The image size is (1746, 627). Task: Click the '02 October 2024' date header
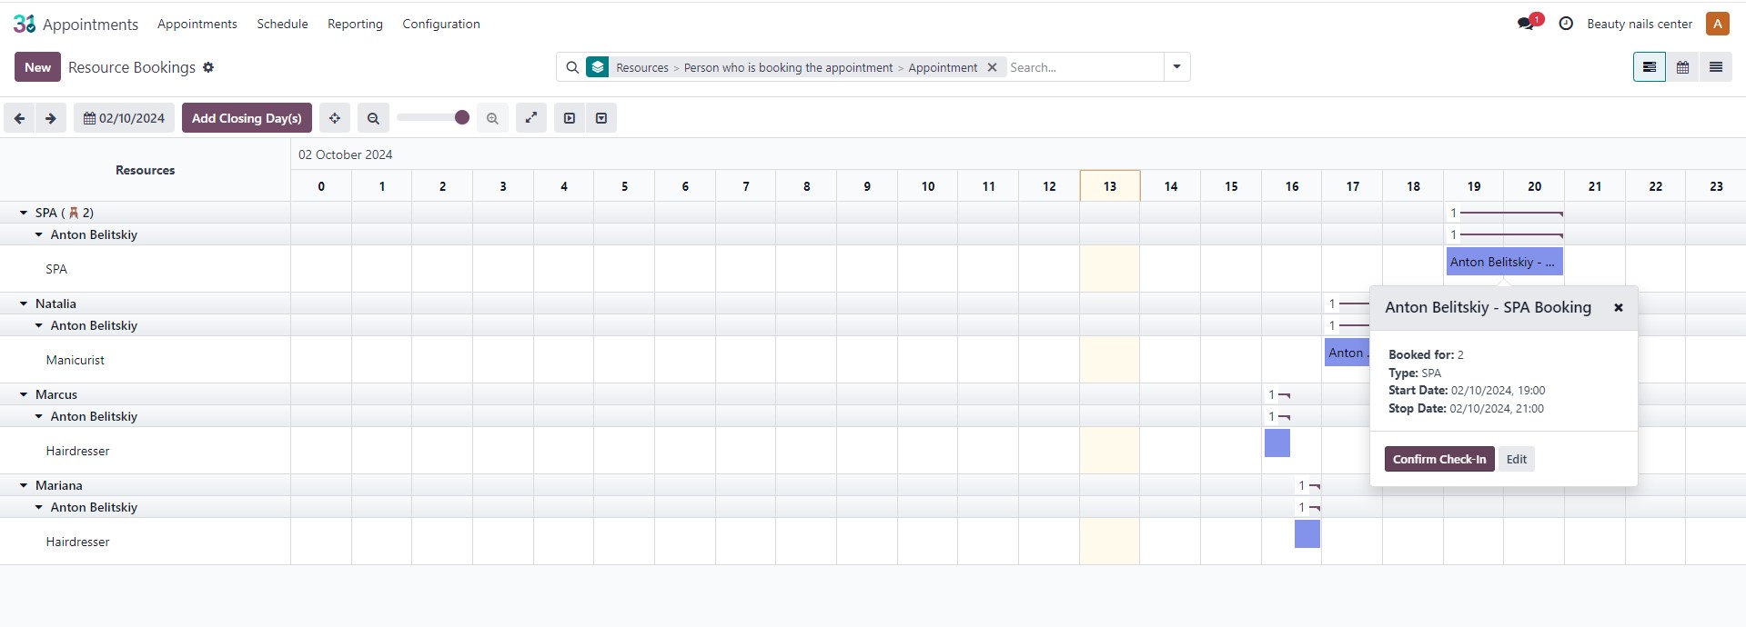click(346, 154)
